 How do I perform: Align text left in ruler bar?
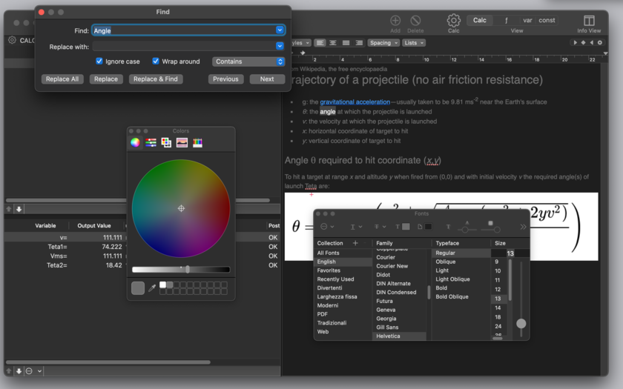[x=320, y=43]
